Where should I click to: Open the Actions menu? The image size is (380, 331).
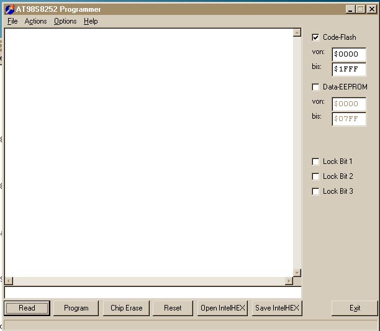(35, 21)
